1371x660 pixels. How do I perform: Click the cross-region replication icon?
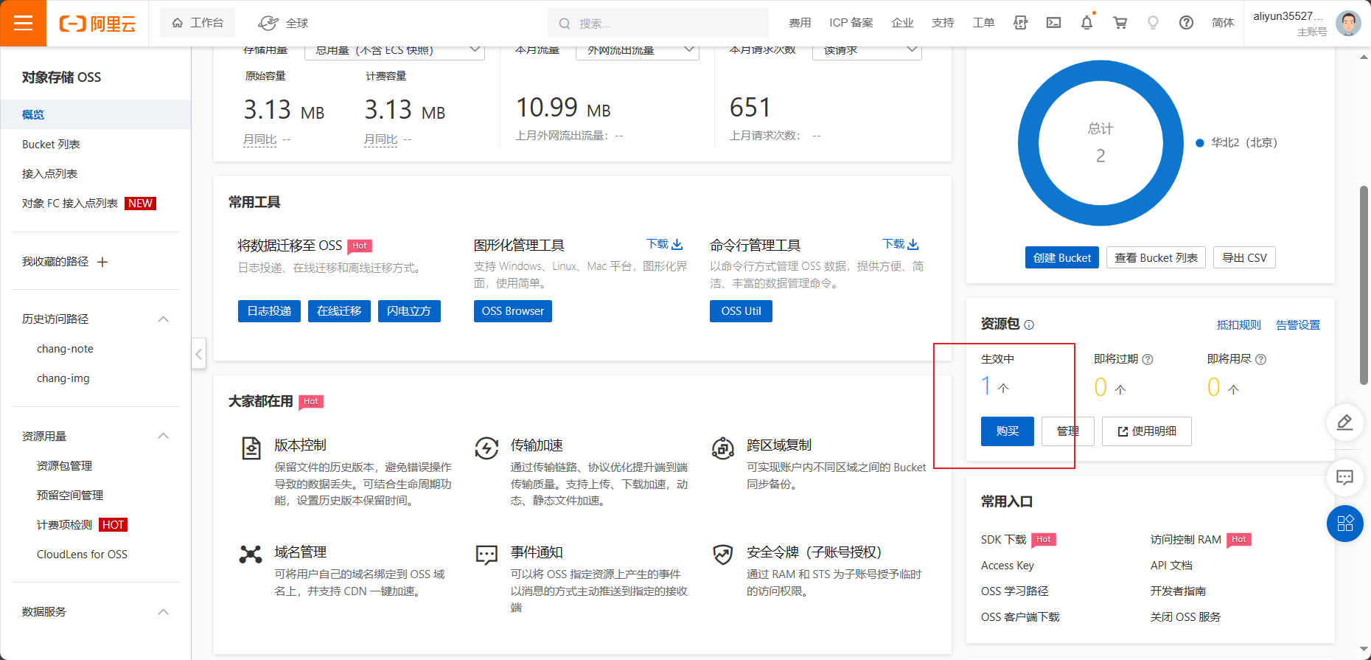click(722, 448)
